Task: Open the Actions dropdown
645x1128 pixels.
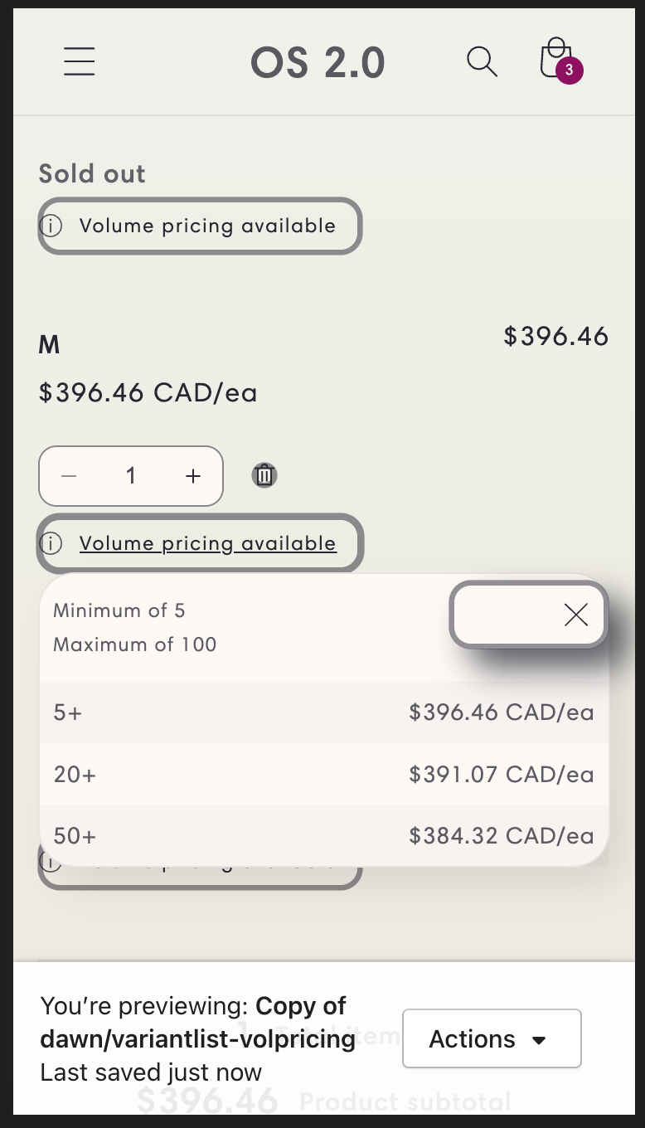Action: 492,1038
